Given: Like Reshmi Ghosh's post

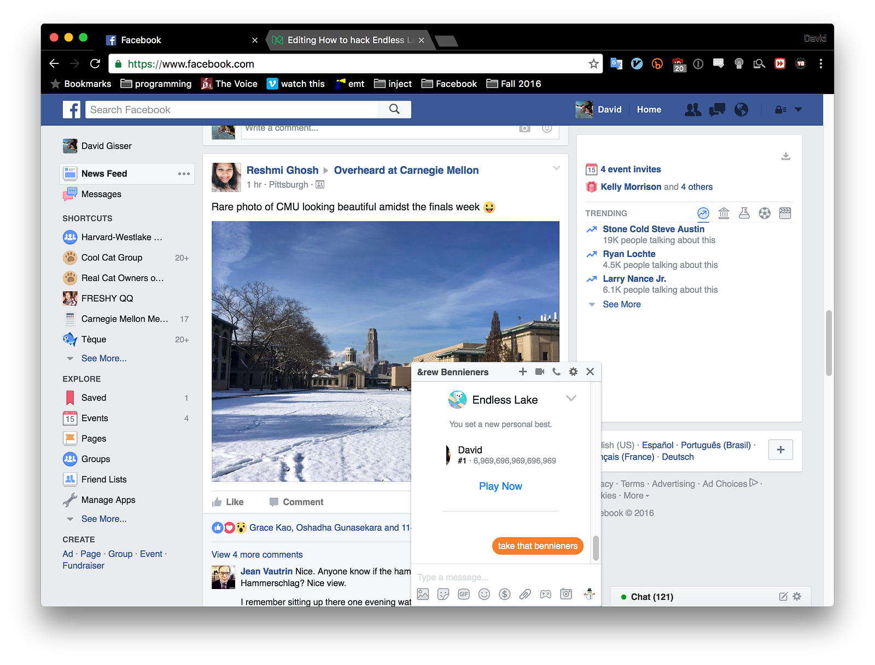Looking at the screenshot, I should [x=228, y=502].
